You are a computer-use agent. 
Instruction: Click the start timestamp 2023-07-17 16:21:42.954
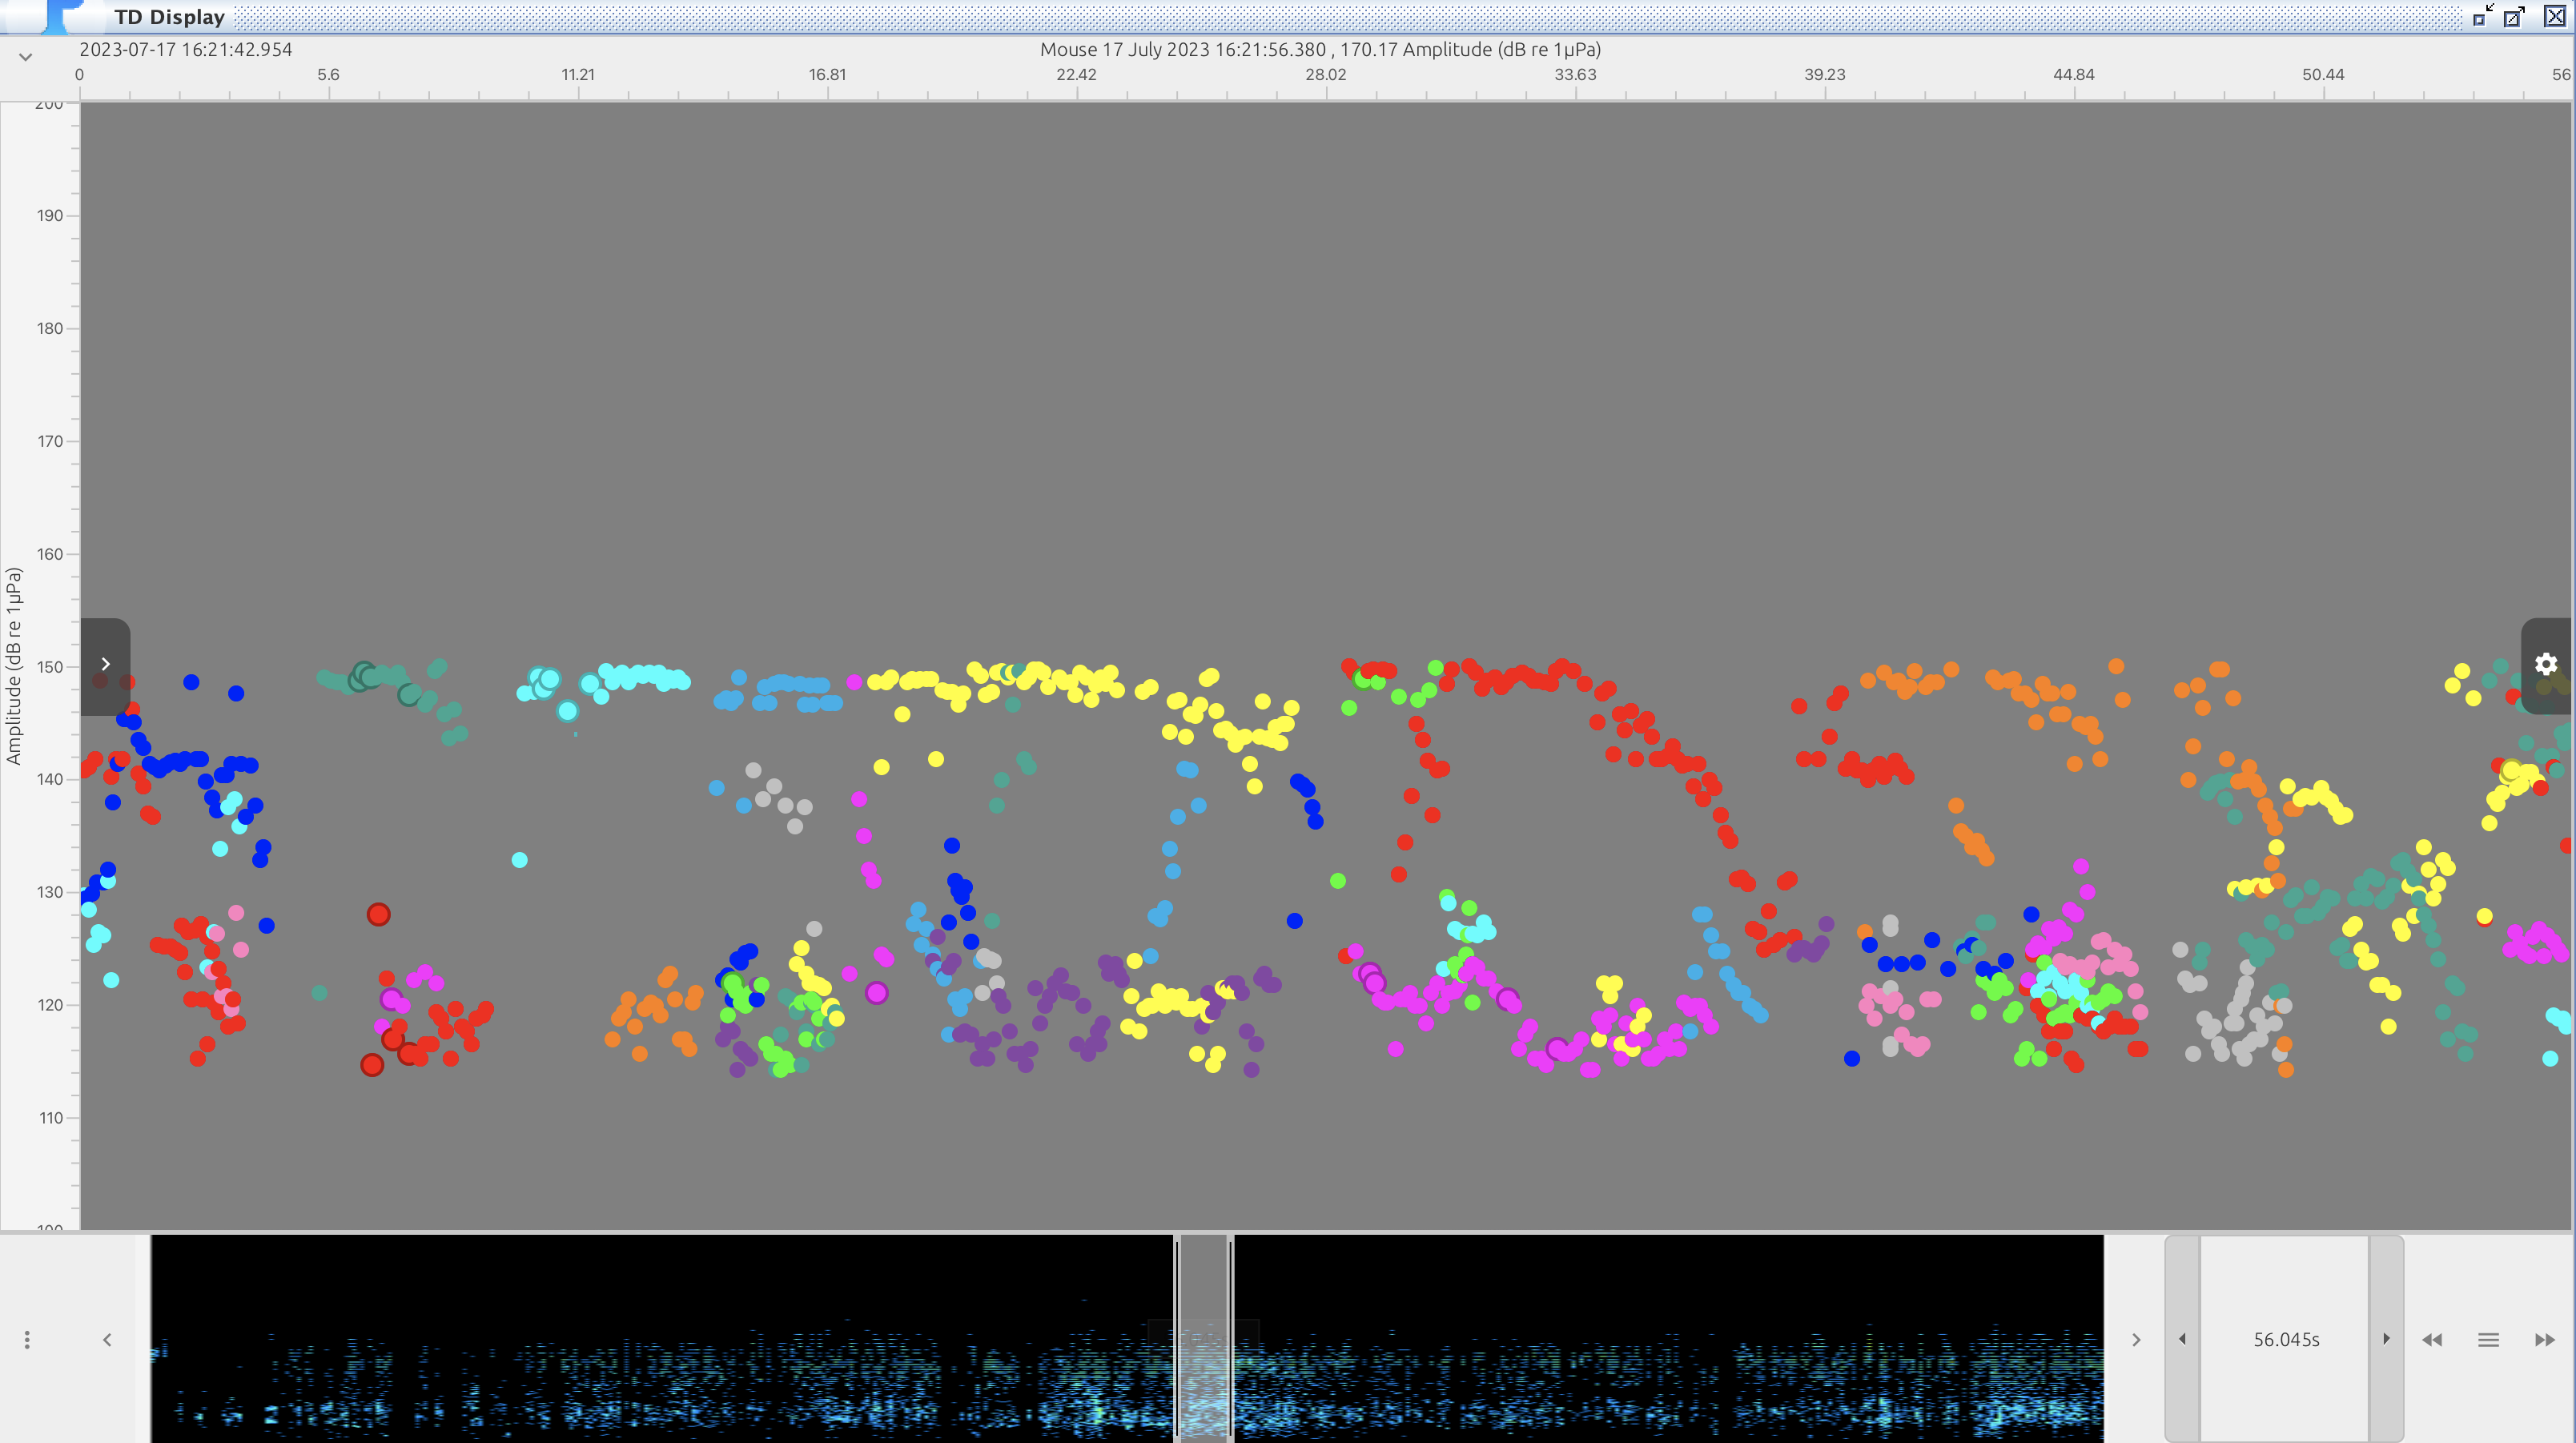186,49
